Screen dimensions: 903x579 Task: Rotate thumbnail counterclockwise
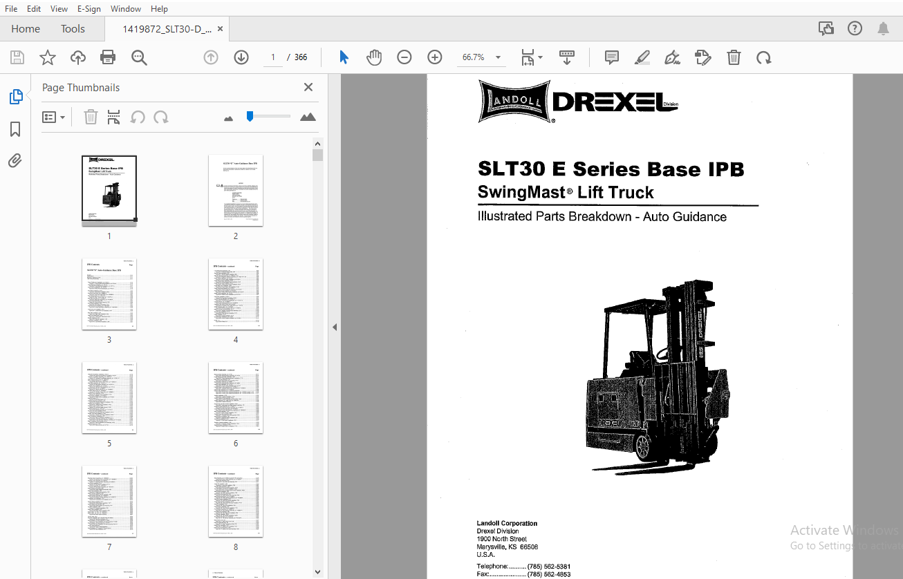point(138,117)
